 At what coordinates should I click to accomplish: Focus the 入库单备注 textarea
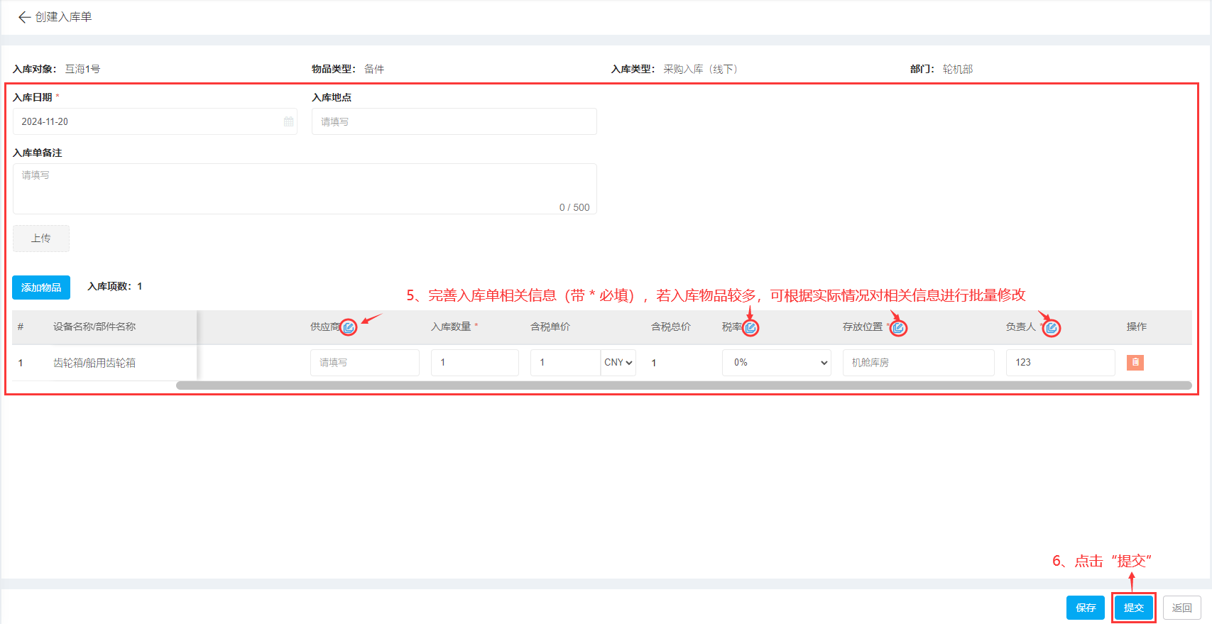[305, 189]
